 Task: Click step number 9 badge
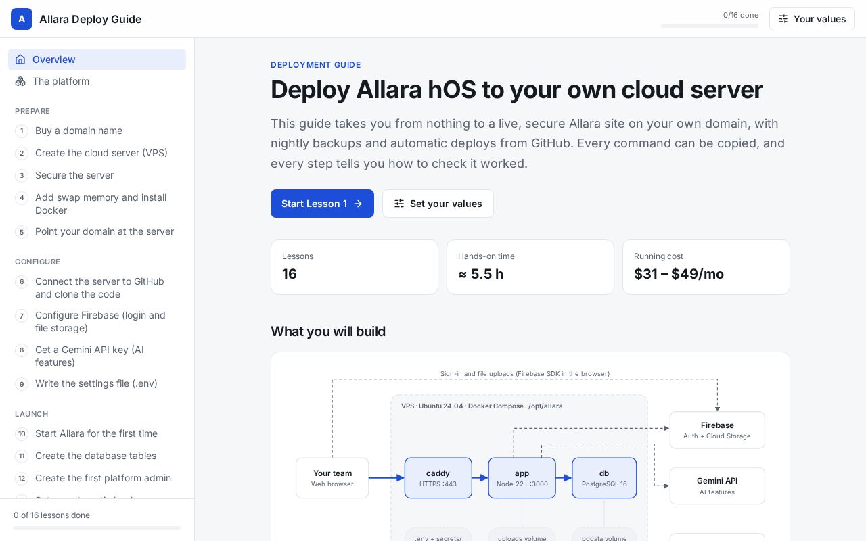[x=22, y=383]
